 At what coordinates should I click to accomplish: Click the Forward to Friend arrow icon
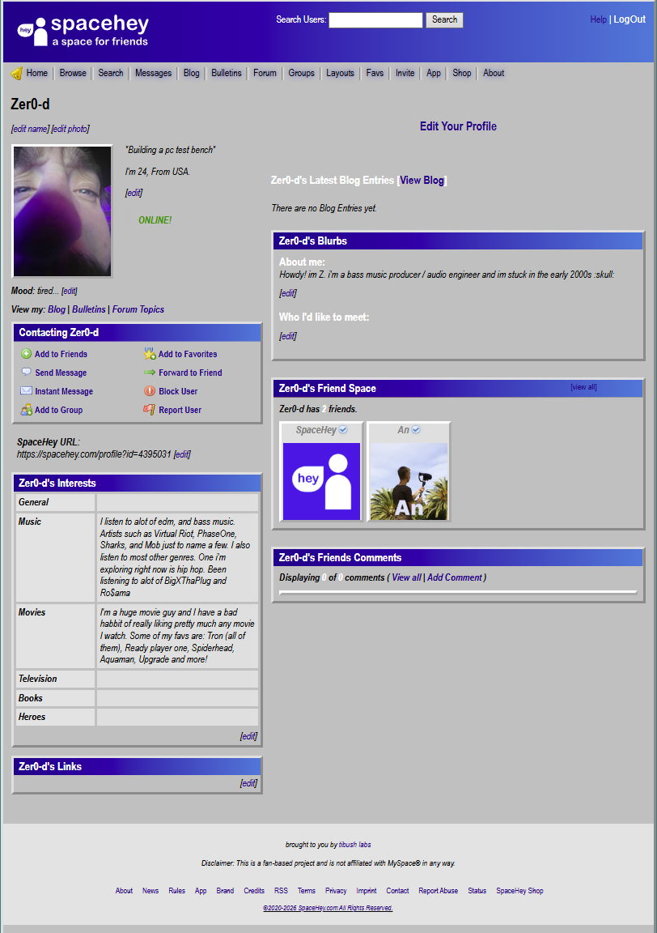click(x=150, y=373)
